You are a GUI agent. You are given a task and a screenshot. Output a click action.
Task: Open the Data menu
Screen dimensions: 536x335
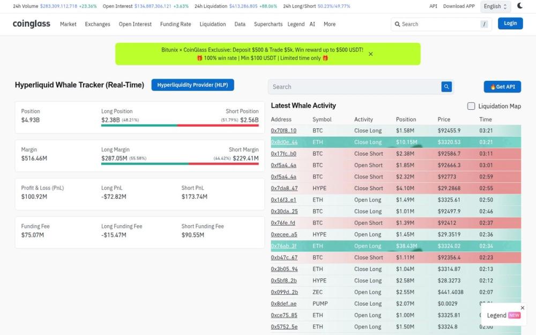[x=240, y=24]
